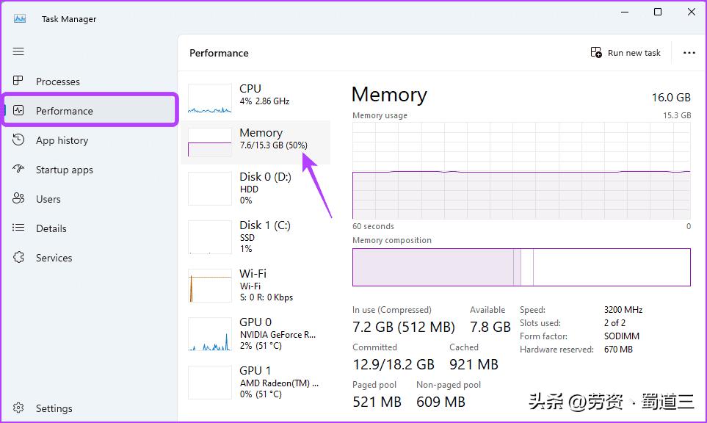Screen dimensions: 707x423
Task: Expand the navigation pane with hamburger menu
Action: [x=18, y=51]
